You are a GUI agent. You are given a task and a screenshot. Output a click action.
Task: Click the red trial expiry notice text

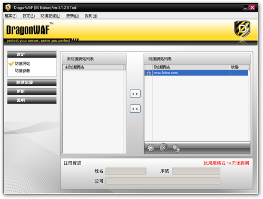(226, 163)
